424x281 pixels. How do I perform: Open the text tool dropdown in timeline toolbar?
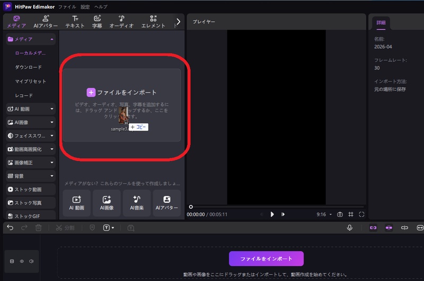pos(109,228)
